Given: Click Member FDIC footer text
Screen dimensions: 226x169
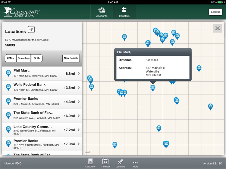Looking at the screenshot, I should 13,163.
